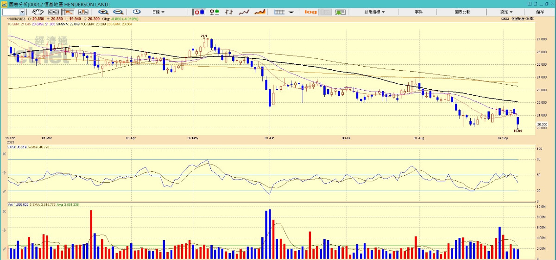Close the RSI indicator panel
The height and width of the screenshot is (260, 556).
[x=4, y=154]
